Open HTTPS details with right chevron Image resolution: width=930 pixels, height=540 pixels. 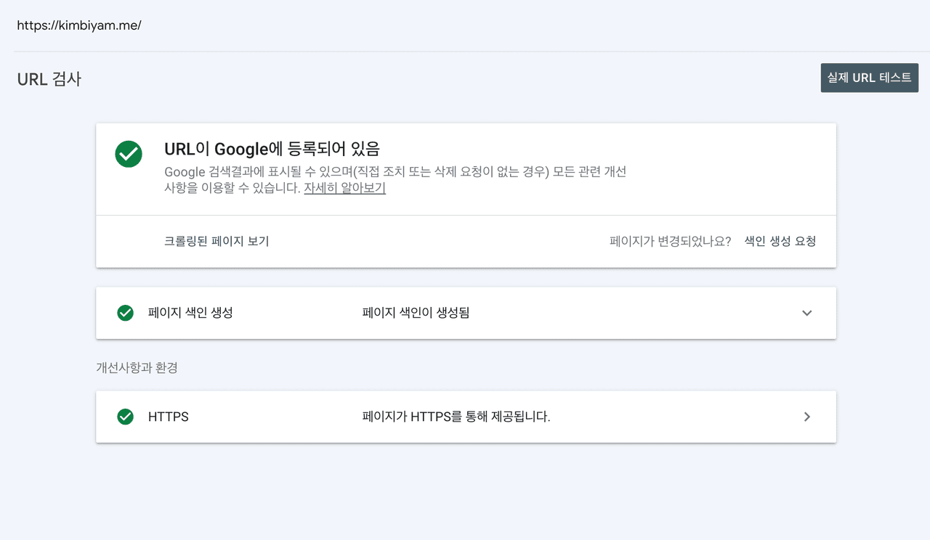pyautogui.click(x=806, y=417)
